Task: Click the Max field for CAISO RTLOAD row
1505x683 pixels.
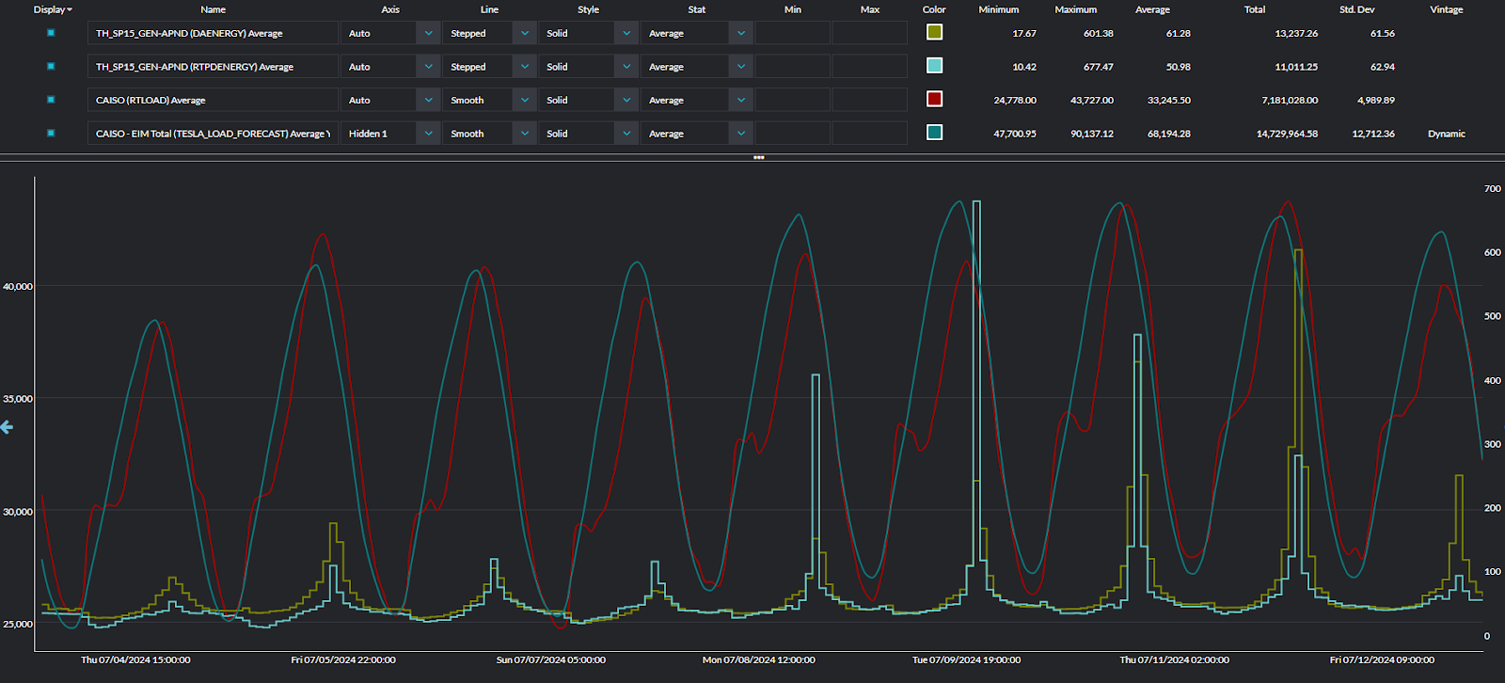Action: [x=870, y=100]
